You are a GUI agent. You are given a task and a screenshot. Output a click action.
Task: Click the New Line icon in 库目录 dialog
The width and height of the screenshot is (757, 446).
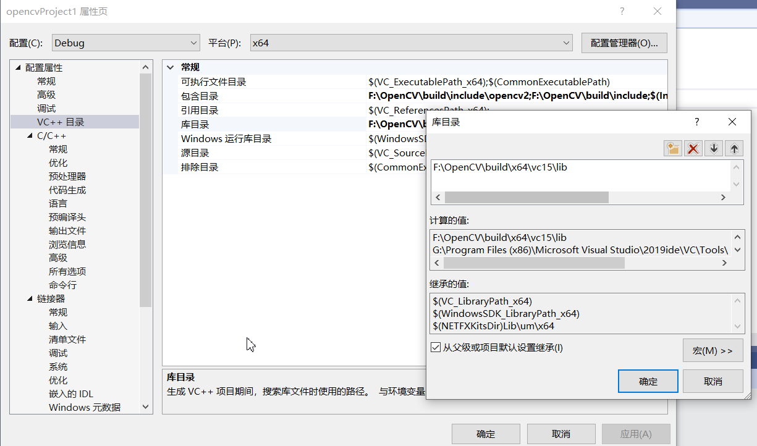(672, 148)
